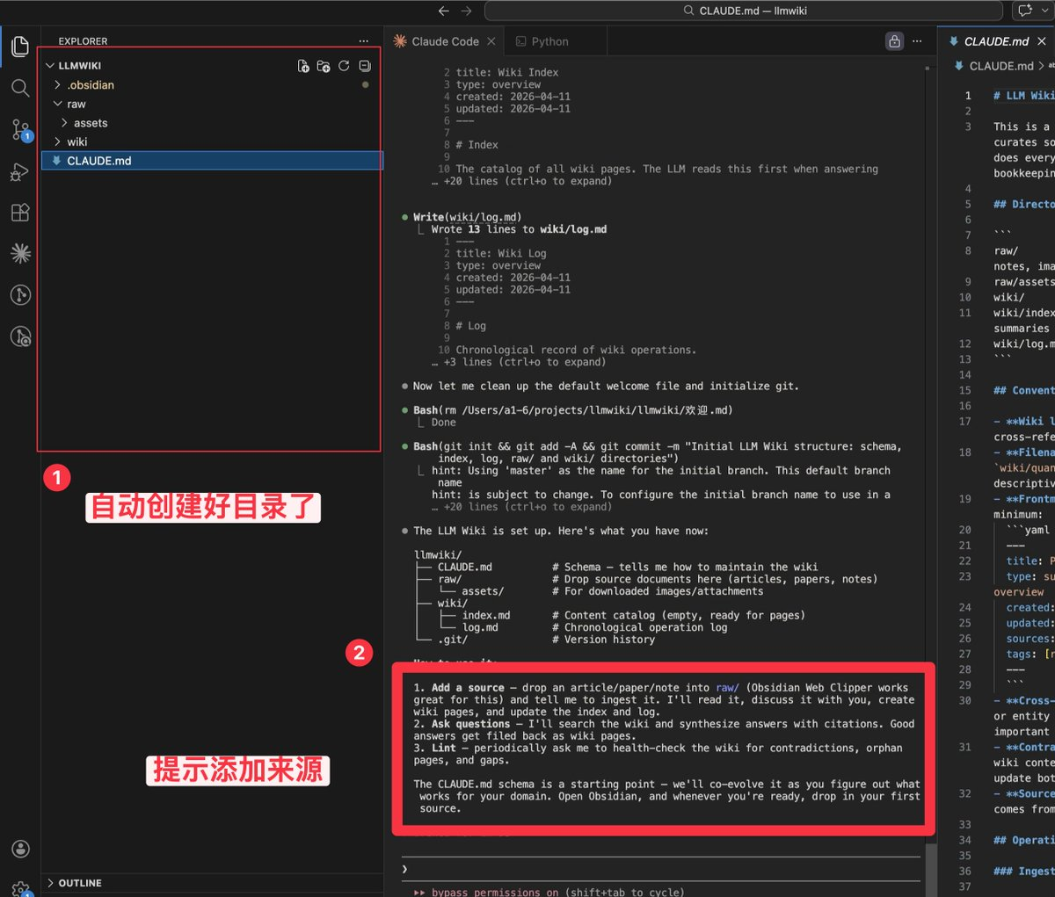Open the Extensions view
The height and width of the screenshot is (897, 1055).
pos(20,213)
